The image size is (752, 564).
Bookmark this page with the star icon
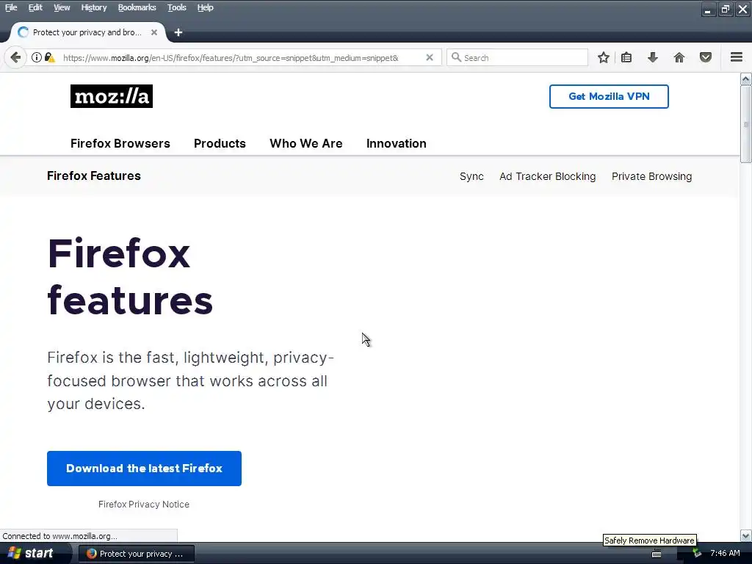tap(604, 57)
